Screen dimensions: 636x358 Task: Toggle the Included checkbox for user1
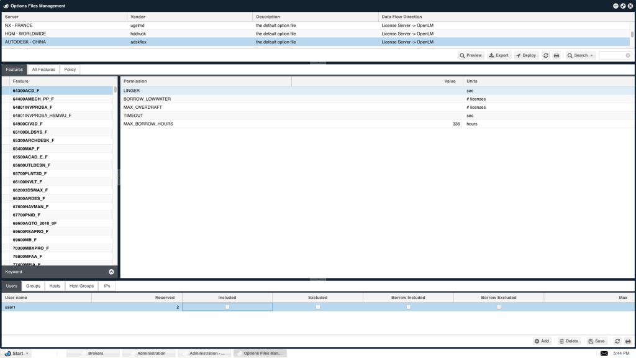click(x=227, y=307)
